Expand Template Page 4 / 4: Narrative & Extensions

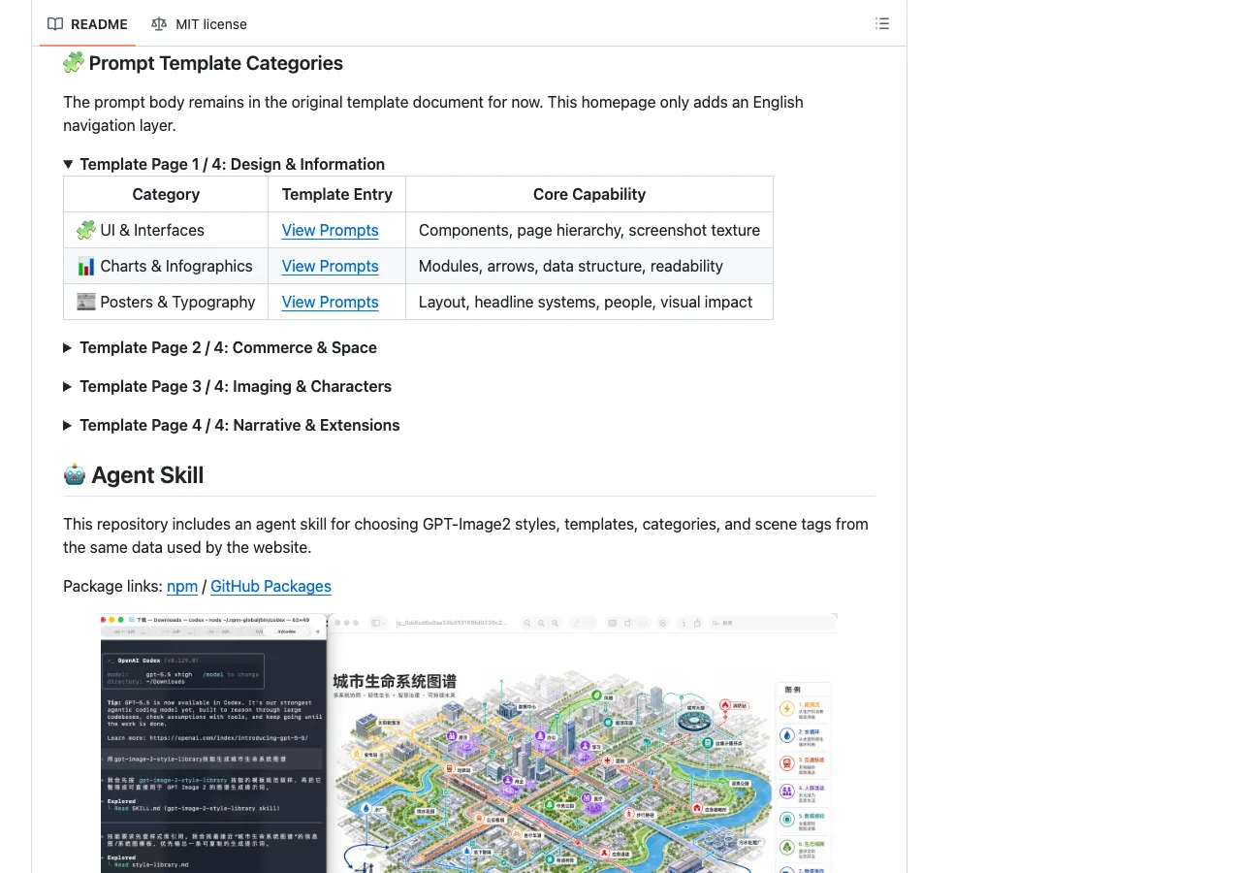[x=232, y=425]
